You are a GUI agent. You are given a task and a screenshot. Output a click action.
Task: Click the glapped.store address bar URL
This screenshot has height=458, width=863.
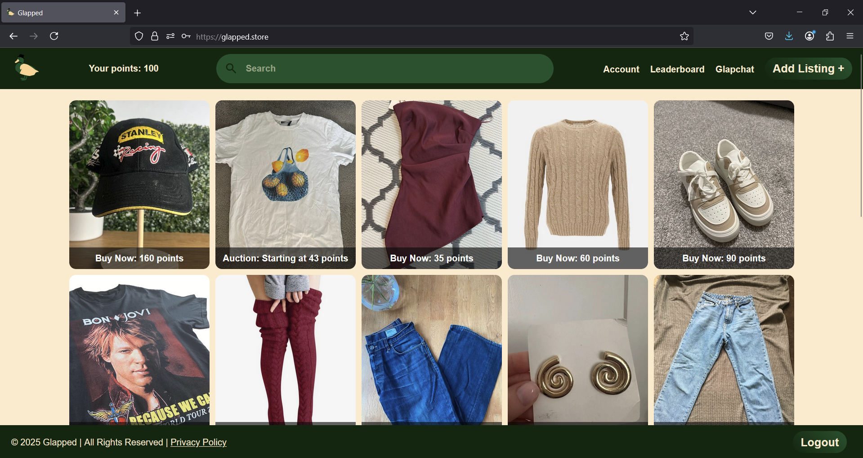click(x=232, y=37)
